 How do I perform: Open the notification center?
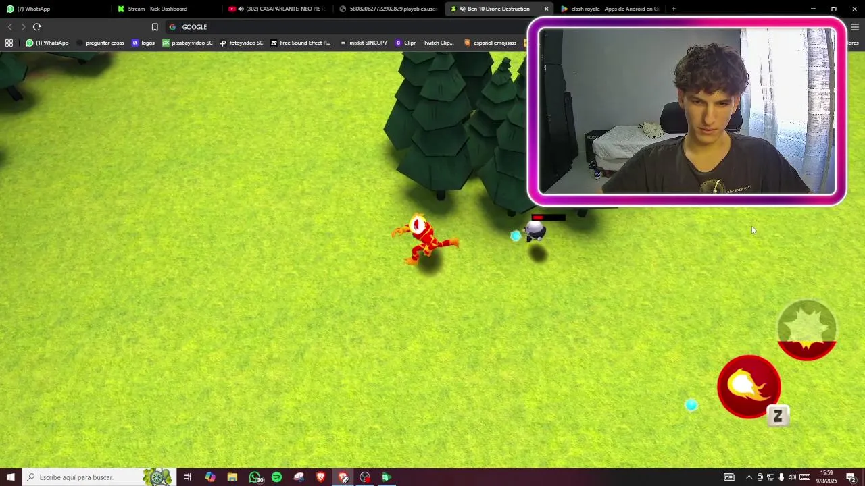point(851,477)
